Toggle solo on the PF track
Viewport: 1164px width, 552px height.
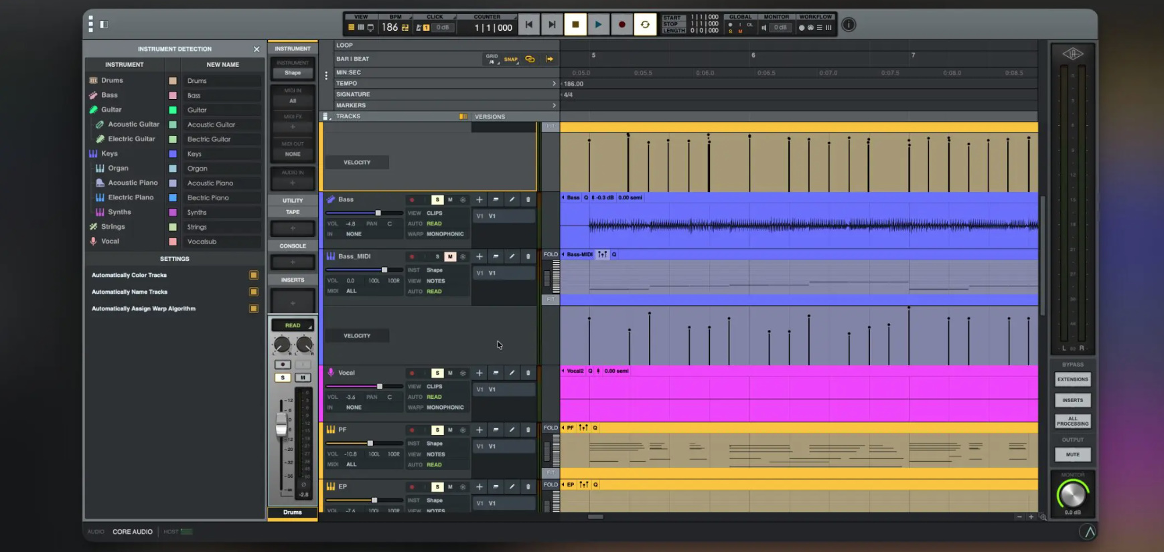pyautogui.click(x=437, y=430)
